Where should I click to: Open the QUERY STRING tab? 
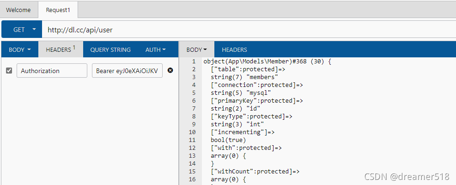click(x=110, y=49)
